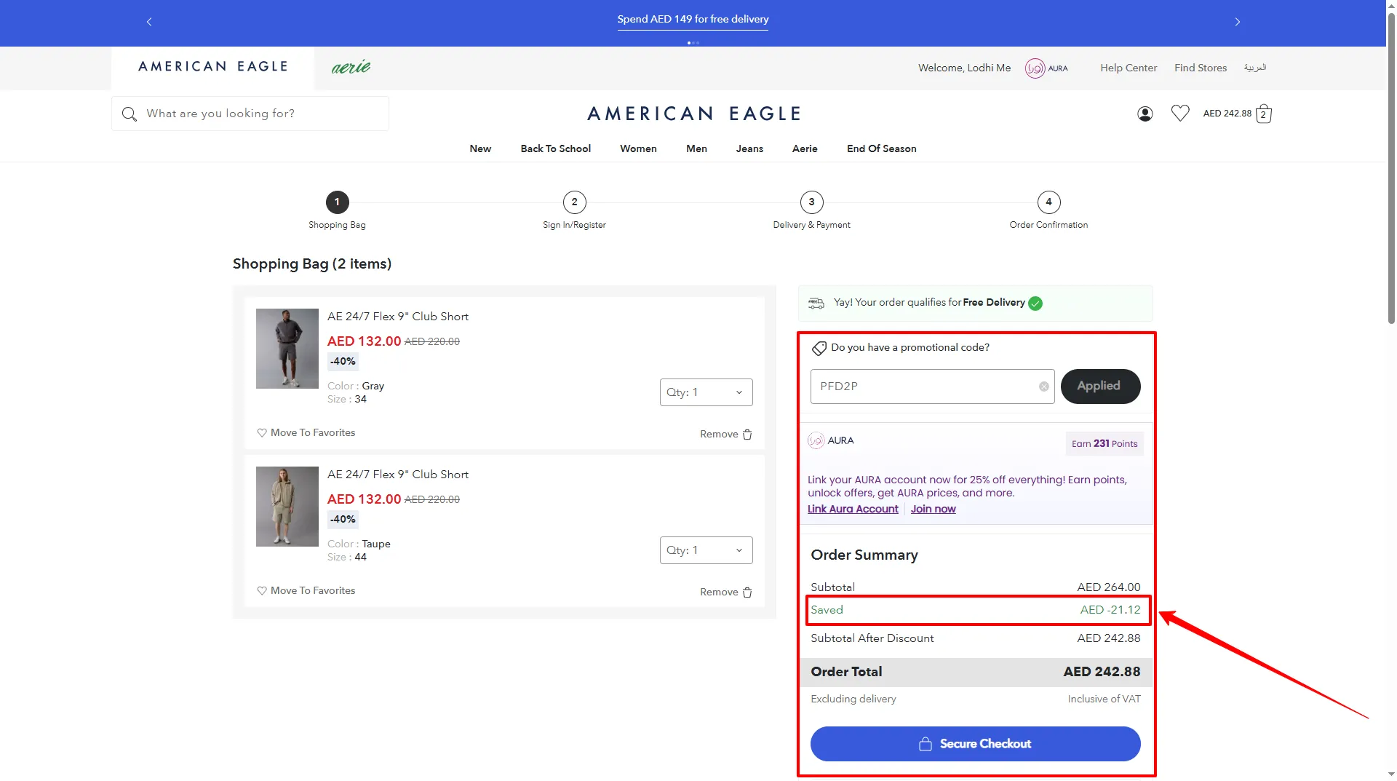
Task: Open the wishlist heart icon
Action: 1180,113
